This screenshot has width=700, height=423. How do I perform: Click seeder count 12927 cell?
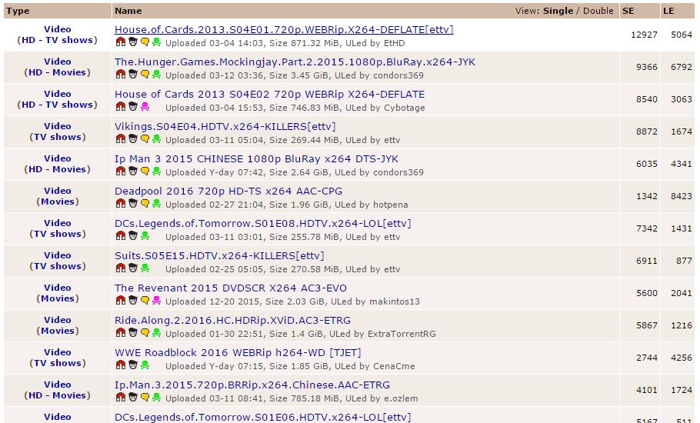[644, 35]
